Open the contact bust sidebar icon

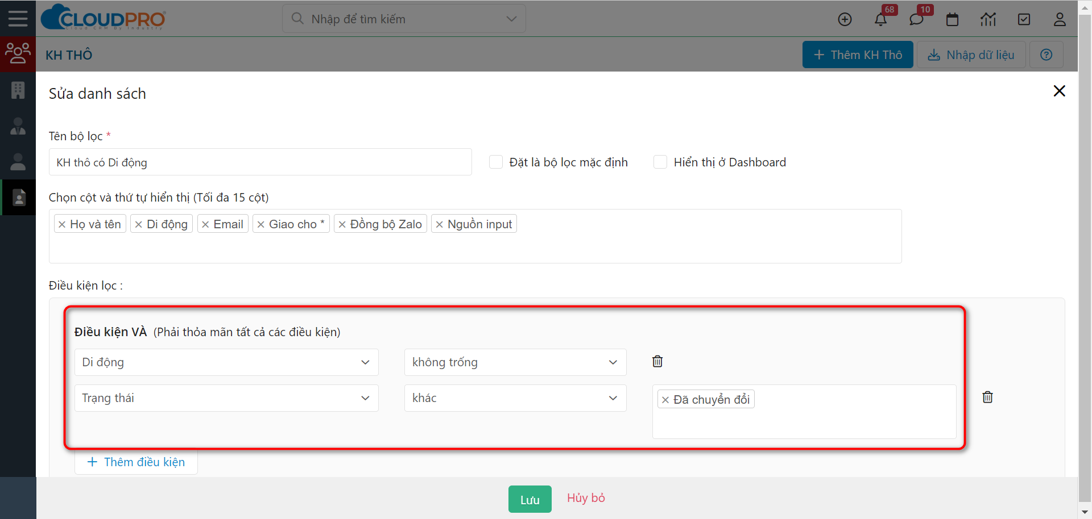(18, 126)
